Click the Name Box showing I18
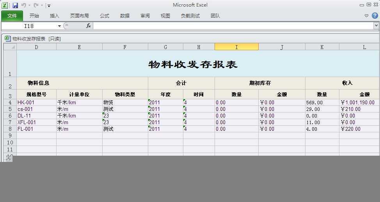The width and height of the screenshot is (380, 202). point(28,26)
